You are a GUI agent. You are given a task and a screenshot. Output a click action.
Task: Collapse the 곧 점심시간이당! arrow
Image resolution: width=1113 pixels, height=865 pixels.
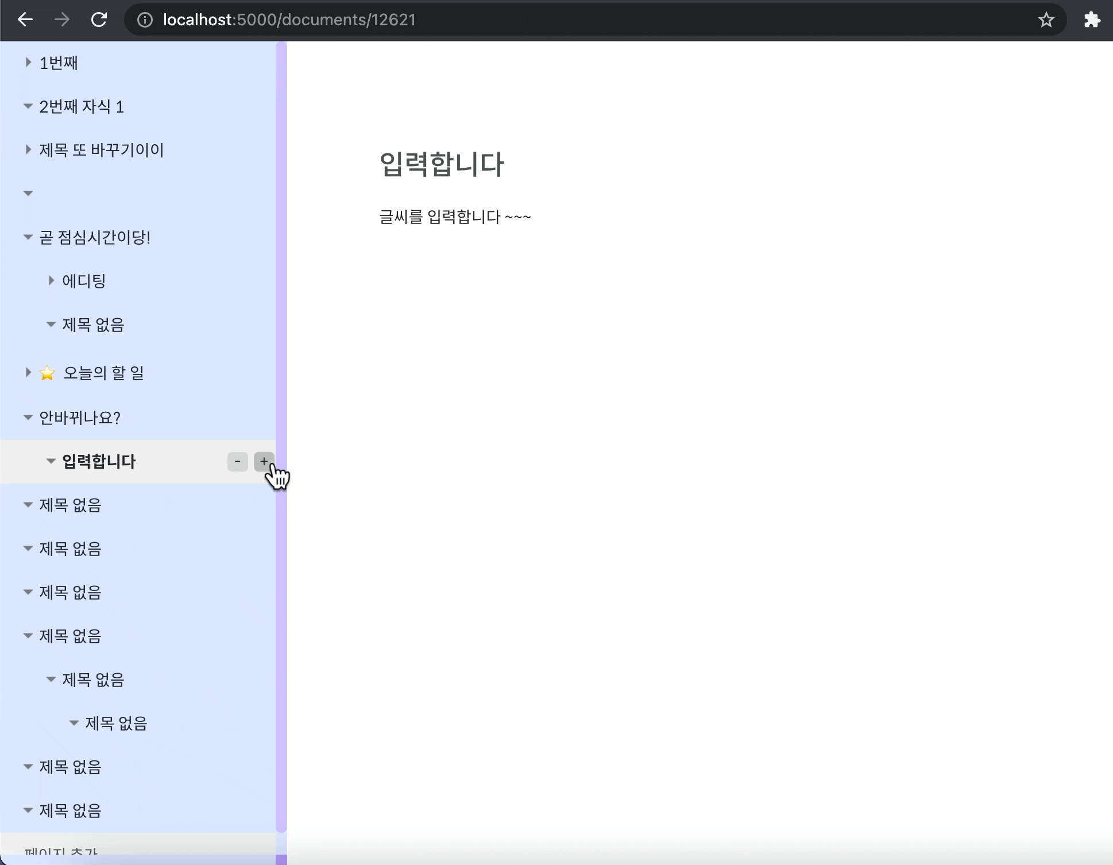28,237
